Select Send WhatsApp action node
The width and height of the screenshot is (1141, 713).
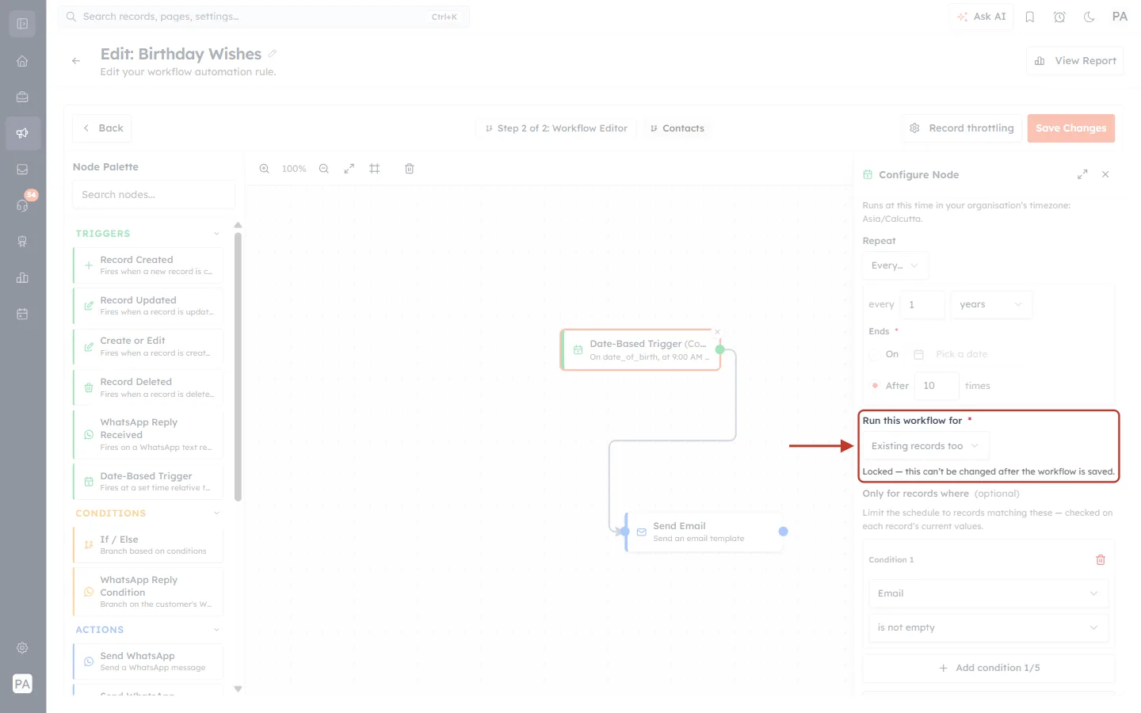tap(148, 662)
